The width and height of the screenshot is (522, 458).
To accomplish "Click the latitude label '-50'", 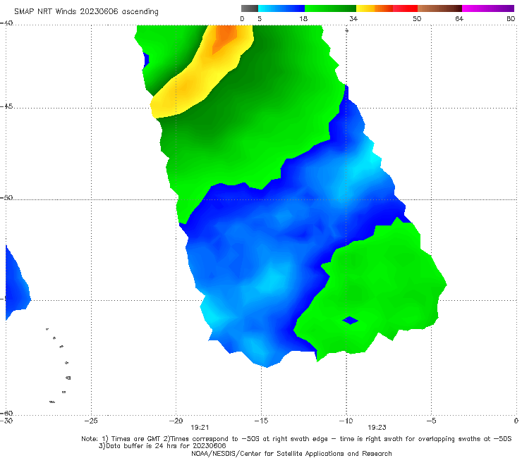I will 6,197.
